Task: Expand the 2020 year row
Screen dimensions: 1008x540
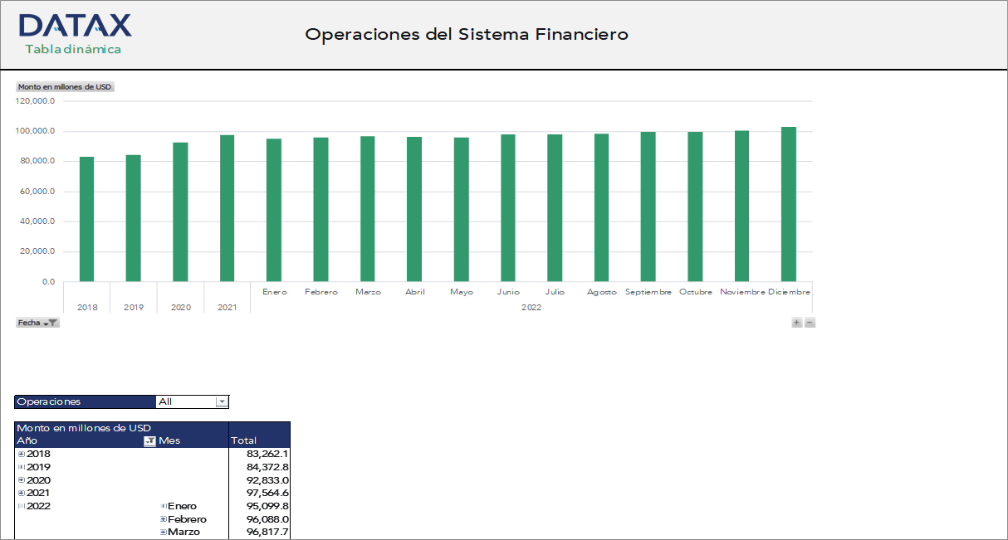Action: tap(20, 479)
